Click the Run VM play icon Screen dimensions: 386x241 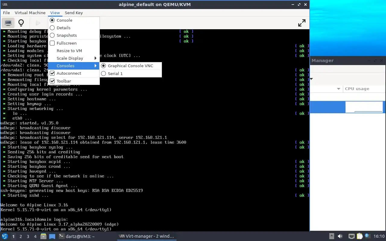point(38,23)
